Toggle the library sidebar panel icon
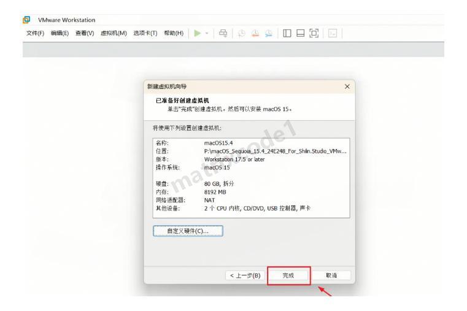This screenshot has height=311, width=467. pyautogui.click(x=287, y=33)
